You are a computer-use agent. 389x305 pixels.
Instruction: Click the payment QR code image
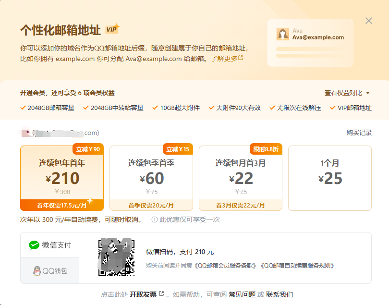(x=116, y=258)
